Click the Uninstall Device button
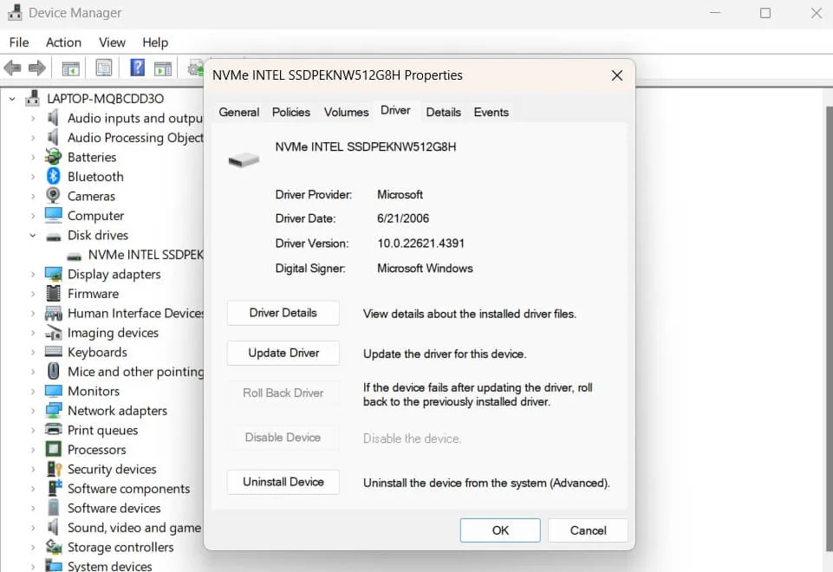The image size is (833, 572). coord(283,482)
